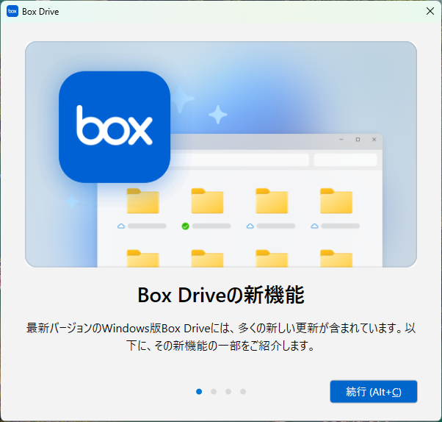Click the 続行 (Alt+C) button
Image resolution: width=442 pixels, height=422 pixels.
pyautogui.click(x=373, y=392)
